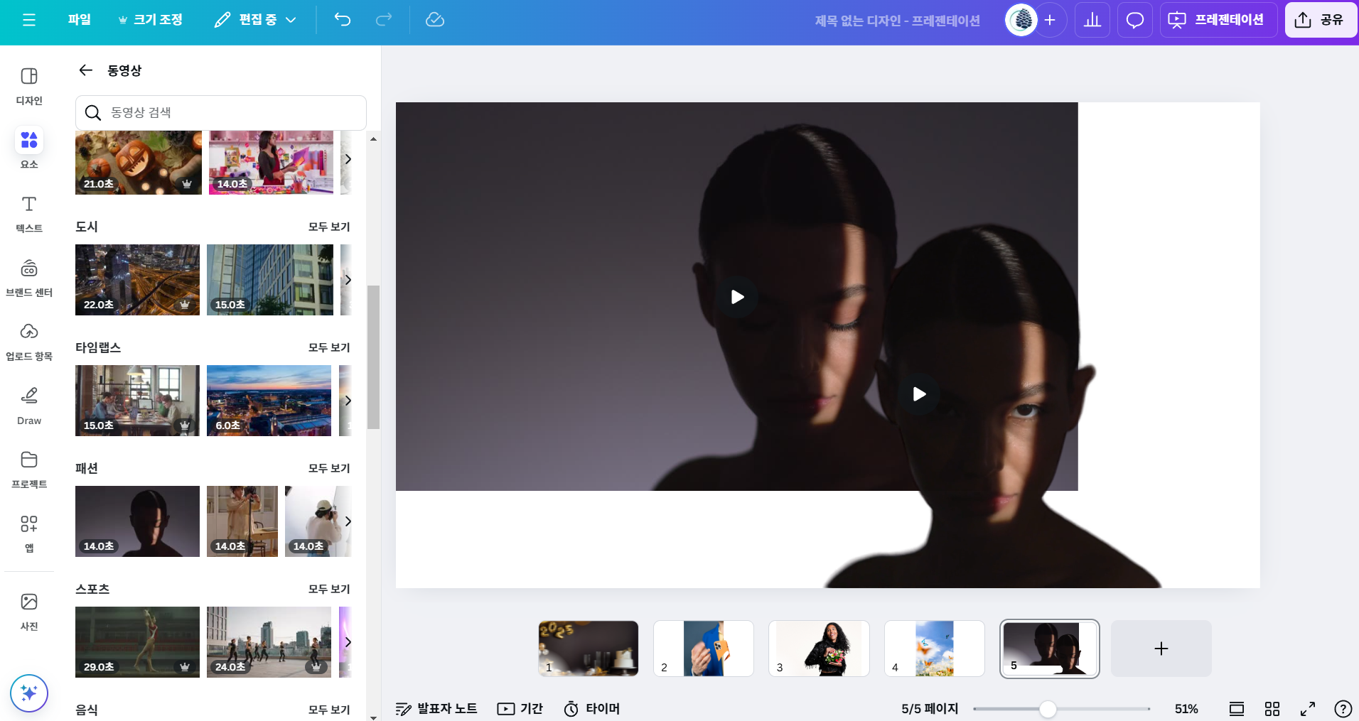View all 타임랩스 videos with 모두 보기
This screenshot has height=721, width=1359.
click(329, 347)
